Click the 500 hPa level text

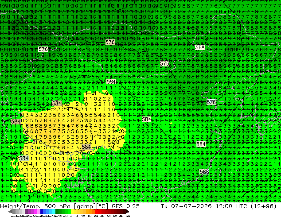click(58, 206)
